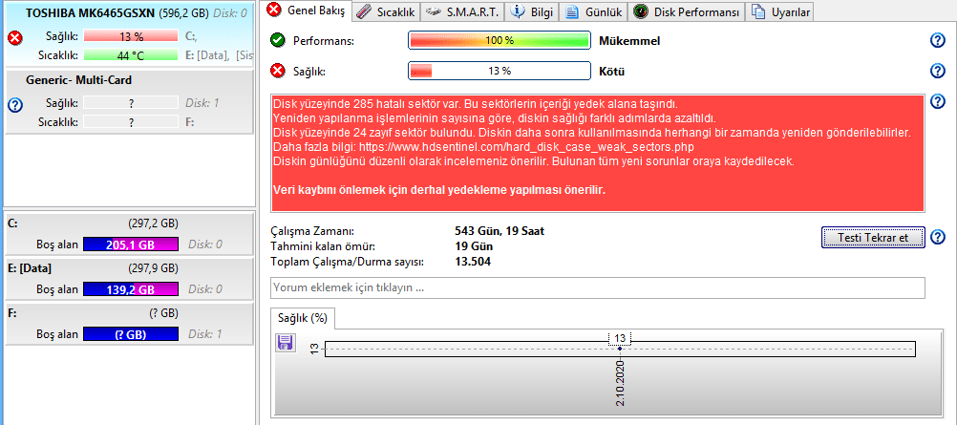The image size is (957, 425).
Task: Switch to the Bilgi tab
Action: pyautogui.click(x=532, y=11)
